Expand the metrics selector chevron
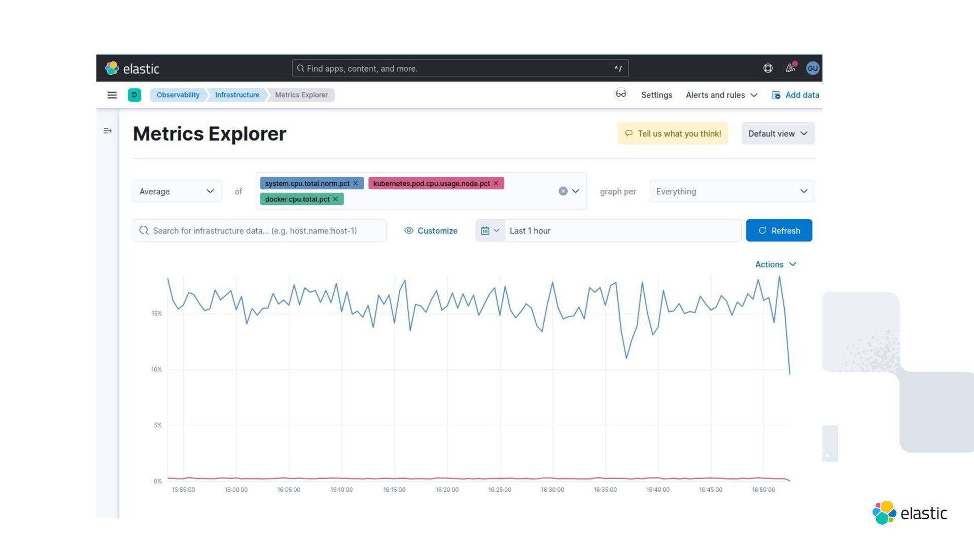Screen dimensions: 974x548 (x=576, y=191)
